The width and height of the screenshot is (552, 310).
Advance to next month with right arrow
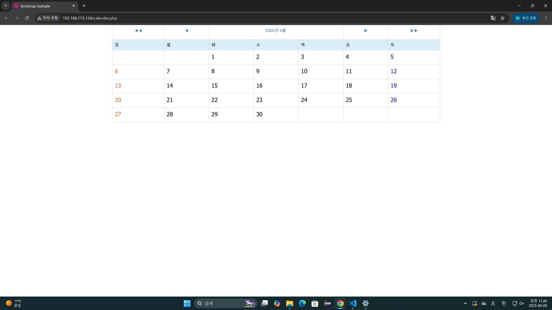pos(365,30)
